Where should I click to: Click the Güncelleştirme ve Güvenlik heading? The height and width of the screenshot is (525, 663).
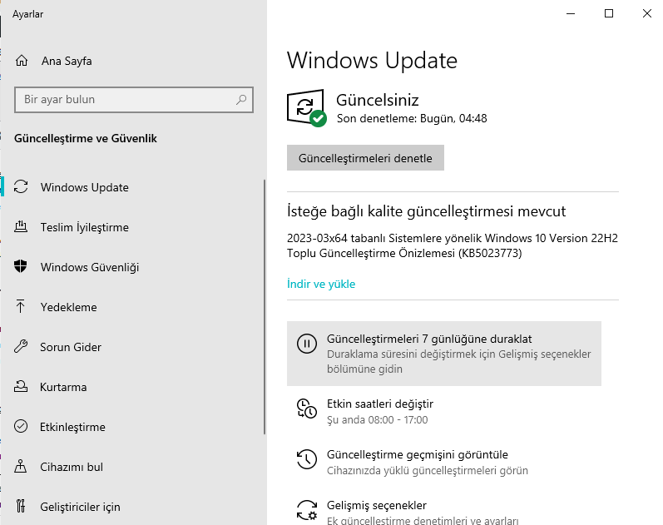click(86, 138)
